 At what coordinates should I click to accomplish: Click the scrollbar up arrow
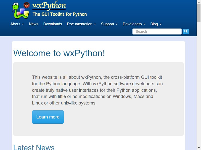199,2
